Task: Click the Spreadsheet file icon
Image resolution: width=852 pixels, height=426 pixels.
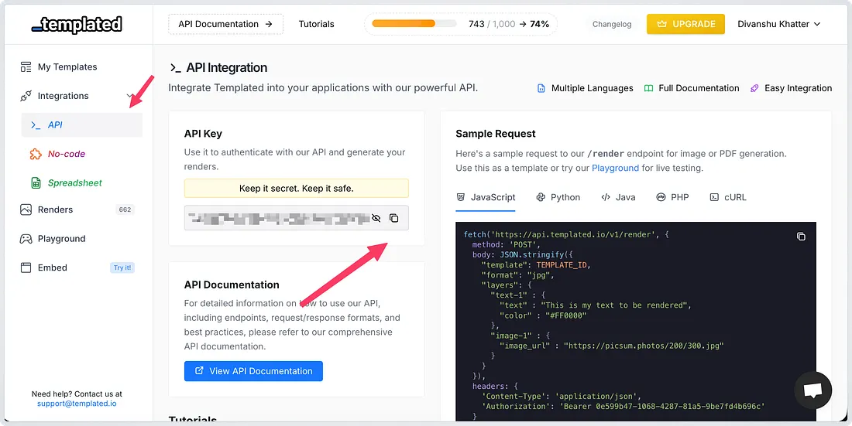Action: tap(36, 183)
